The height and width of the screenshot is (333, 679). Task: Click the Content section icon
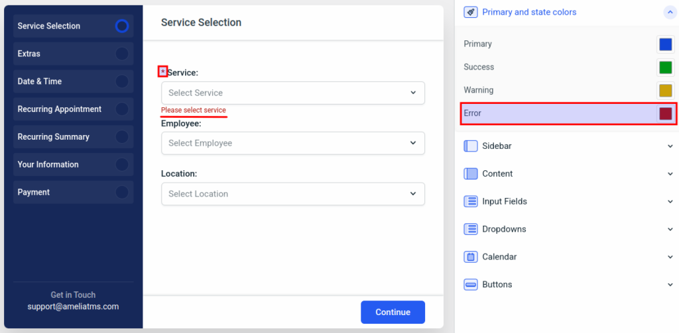470,174
